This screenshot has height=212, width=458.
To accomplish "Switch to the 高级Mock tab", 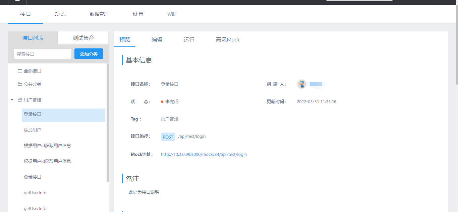I will (228, 39).
